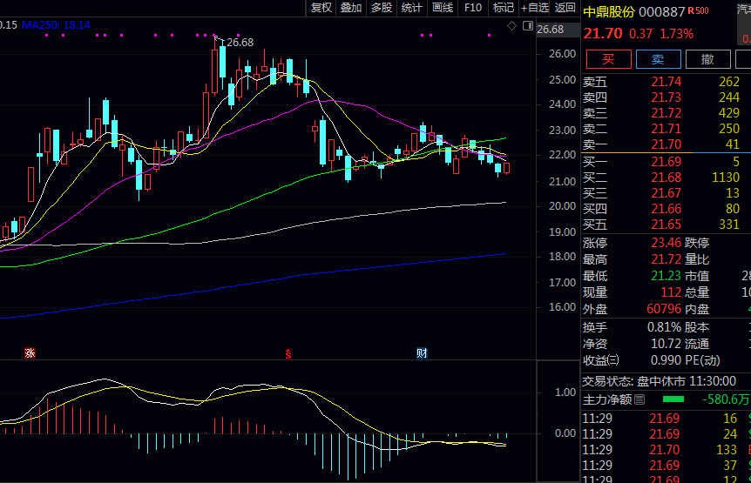Click the diamond icon above the price axis
The width and height of the screenshot is (751, 483).
coord(512,26)
